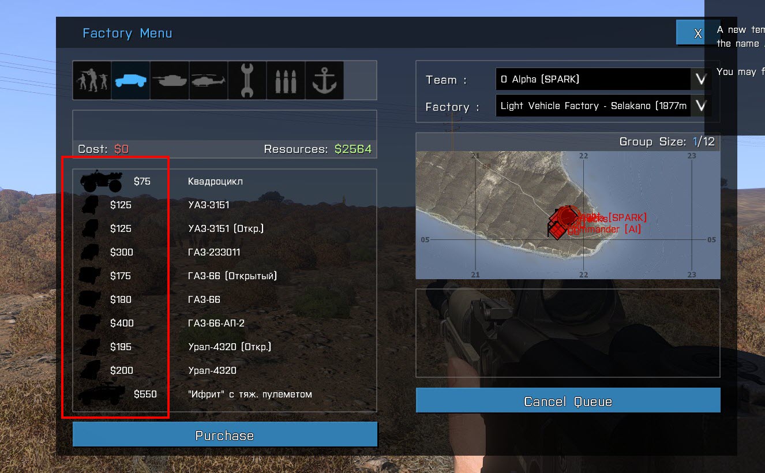
Task: Open the anchor naval category
Action: [x=324, y=80]
